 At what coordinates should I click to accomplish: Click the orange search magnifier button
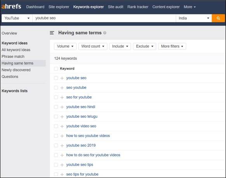pyautogui.click(x=218, y=18)
